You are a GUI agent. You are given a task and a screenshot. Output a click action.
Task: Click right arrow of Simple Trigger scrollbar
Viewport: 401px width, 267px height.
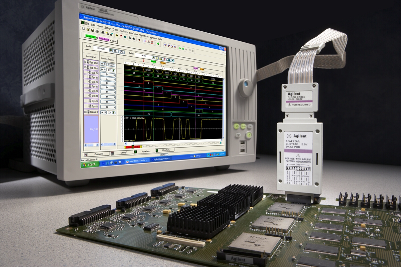point(115,144)
